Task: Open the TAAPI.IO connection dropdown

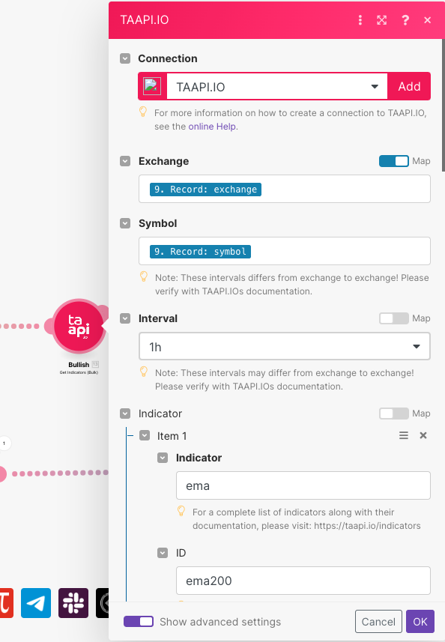Action: click(x=276, y=86)
